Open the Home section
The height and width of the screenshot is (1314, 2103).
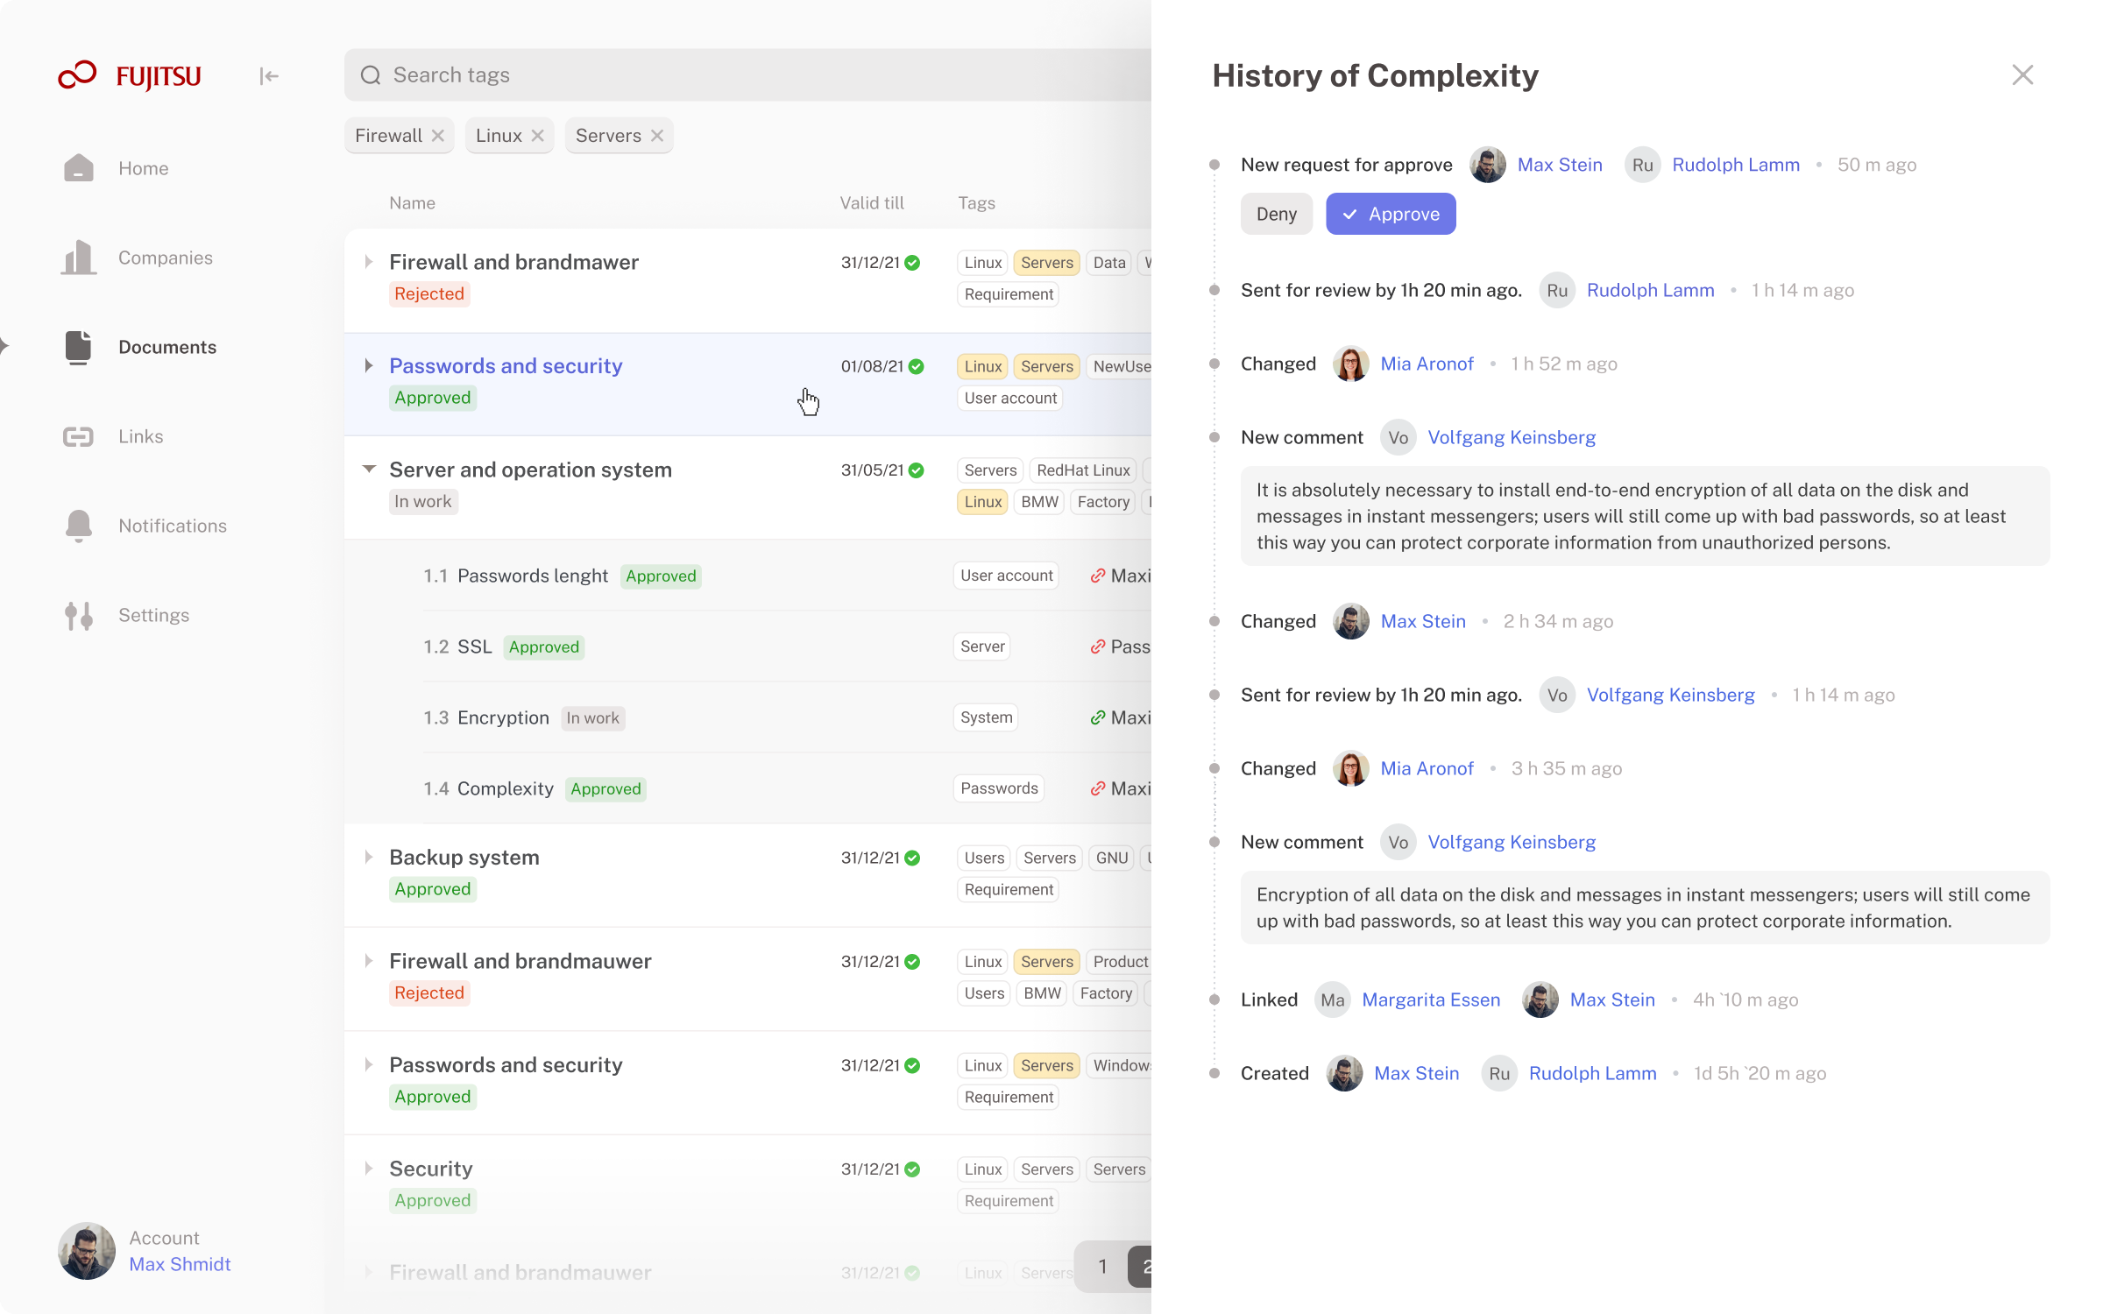(143, 168)
